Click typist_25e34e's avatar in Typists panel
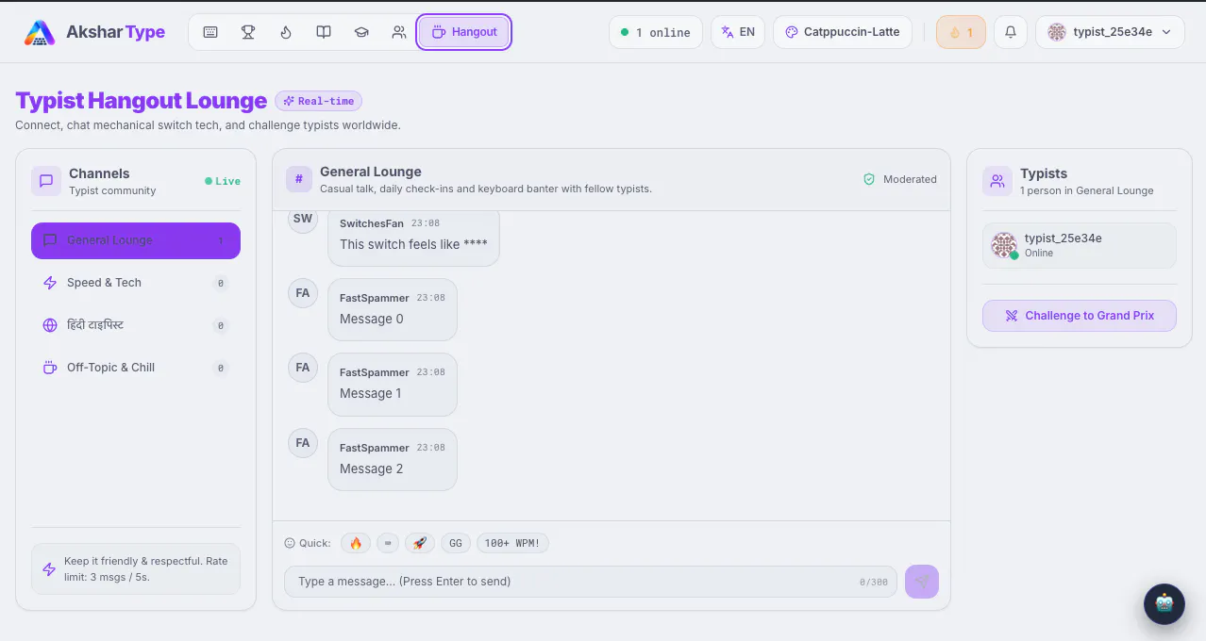This screenshot has width=1206, height=641. tap(1004, 245)
